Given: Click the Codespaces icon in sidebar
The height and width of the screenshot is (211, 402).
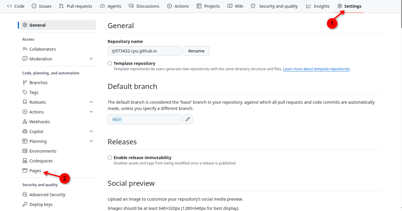Looking at the screenshot, I should coord(25,161).
